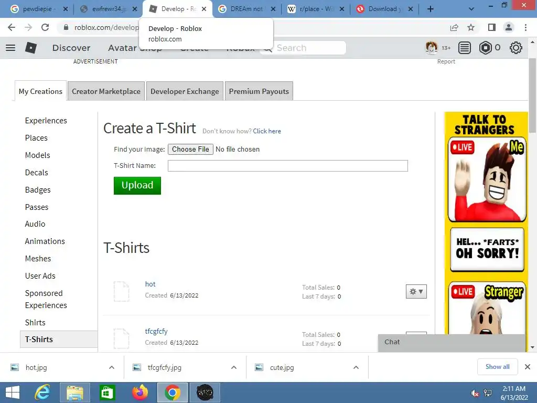Select Passes in sidebar
537x403 pixels.
point(37,207)
